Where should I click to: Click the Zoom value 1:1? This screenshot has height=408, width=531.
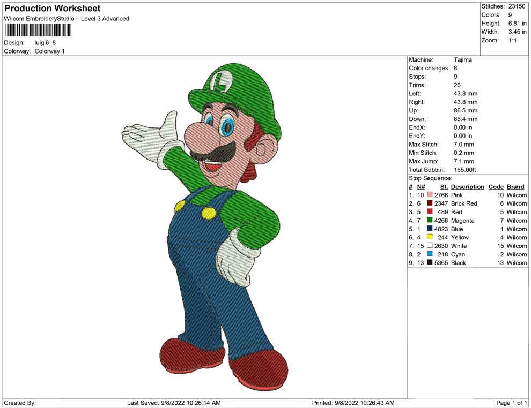tap(512, 40)
